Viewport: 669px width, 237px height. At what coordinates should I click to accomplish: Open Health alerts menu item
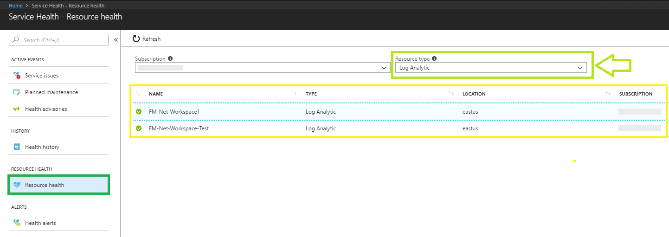(x=58, y=223)
